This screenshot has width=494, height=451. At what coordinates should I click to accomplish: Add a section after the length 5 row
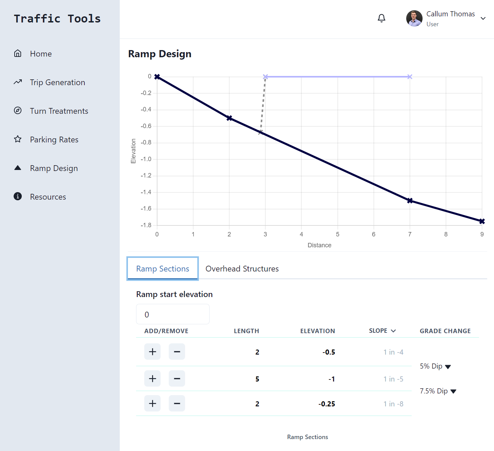[x=152, y=378]
